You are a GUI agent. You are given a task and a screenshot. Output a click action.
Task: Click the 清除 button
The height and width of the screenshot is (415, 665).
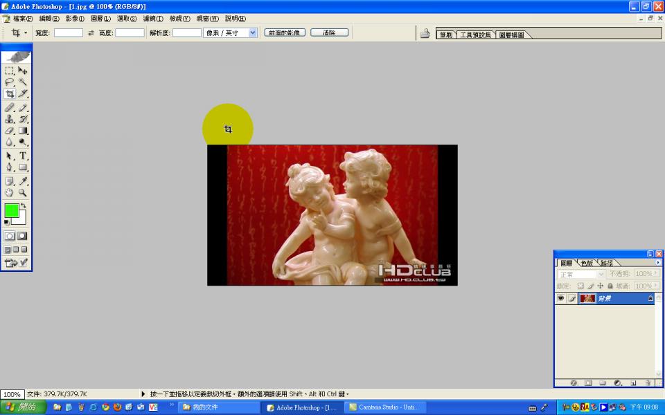click(330, 33)
